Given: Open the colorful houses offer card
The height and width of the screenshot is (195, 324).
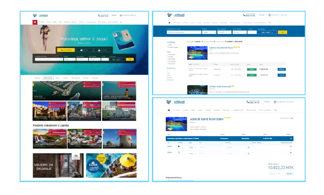Looking at the screenshot, I should (85, 139).
